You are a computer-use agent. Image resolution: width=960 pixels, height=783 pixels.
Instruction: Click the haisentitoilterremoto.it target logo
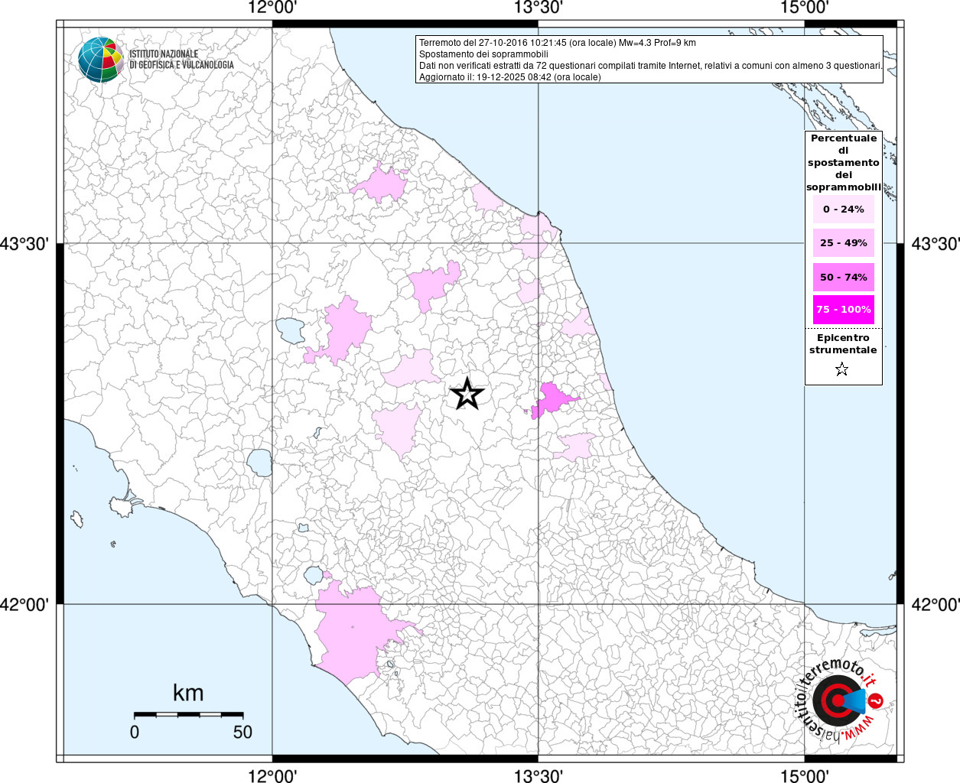click(x=838, y=700)
